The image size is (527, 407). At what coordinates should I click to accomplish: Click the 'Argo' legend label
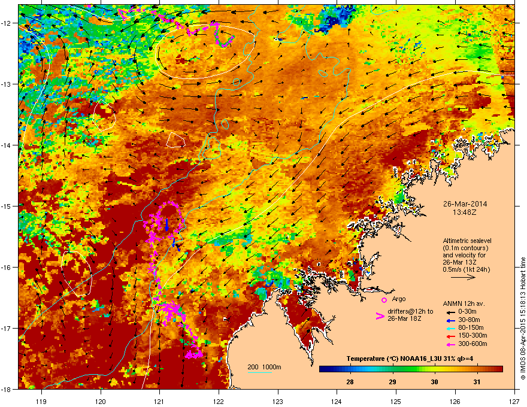click(399, 299)
